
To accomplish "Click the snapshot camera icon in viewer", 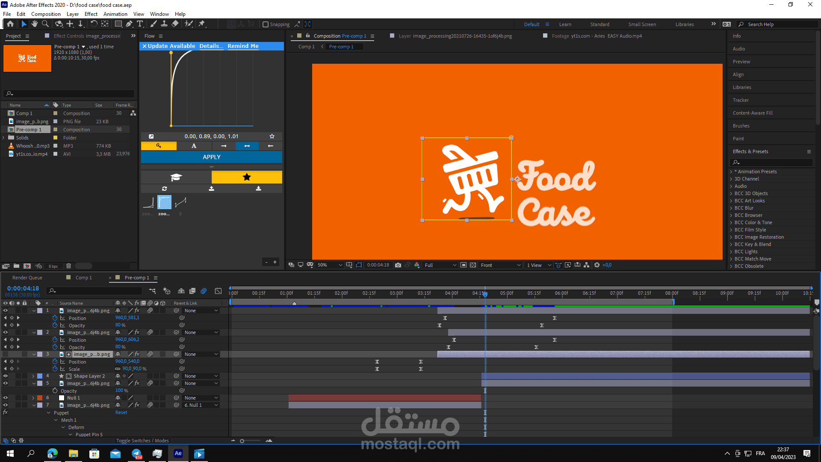I will pyautogui.click(x=398, y=265).
